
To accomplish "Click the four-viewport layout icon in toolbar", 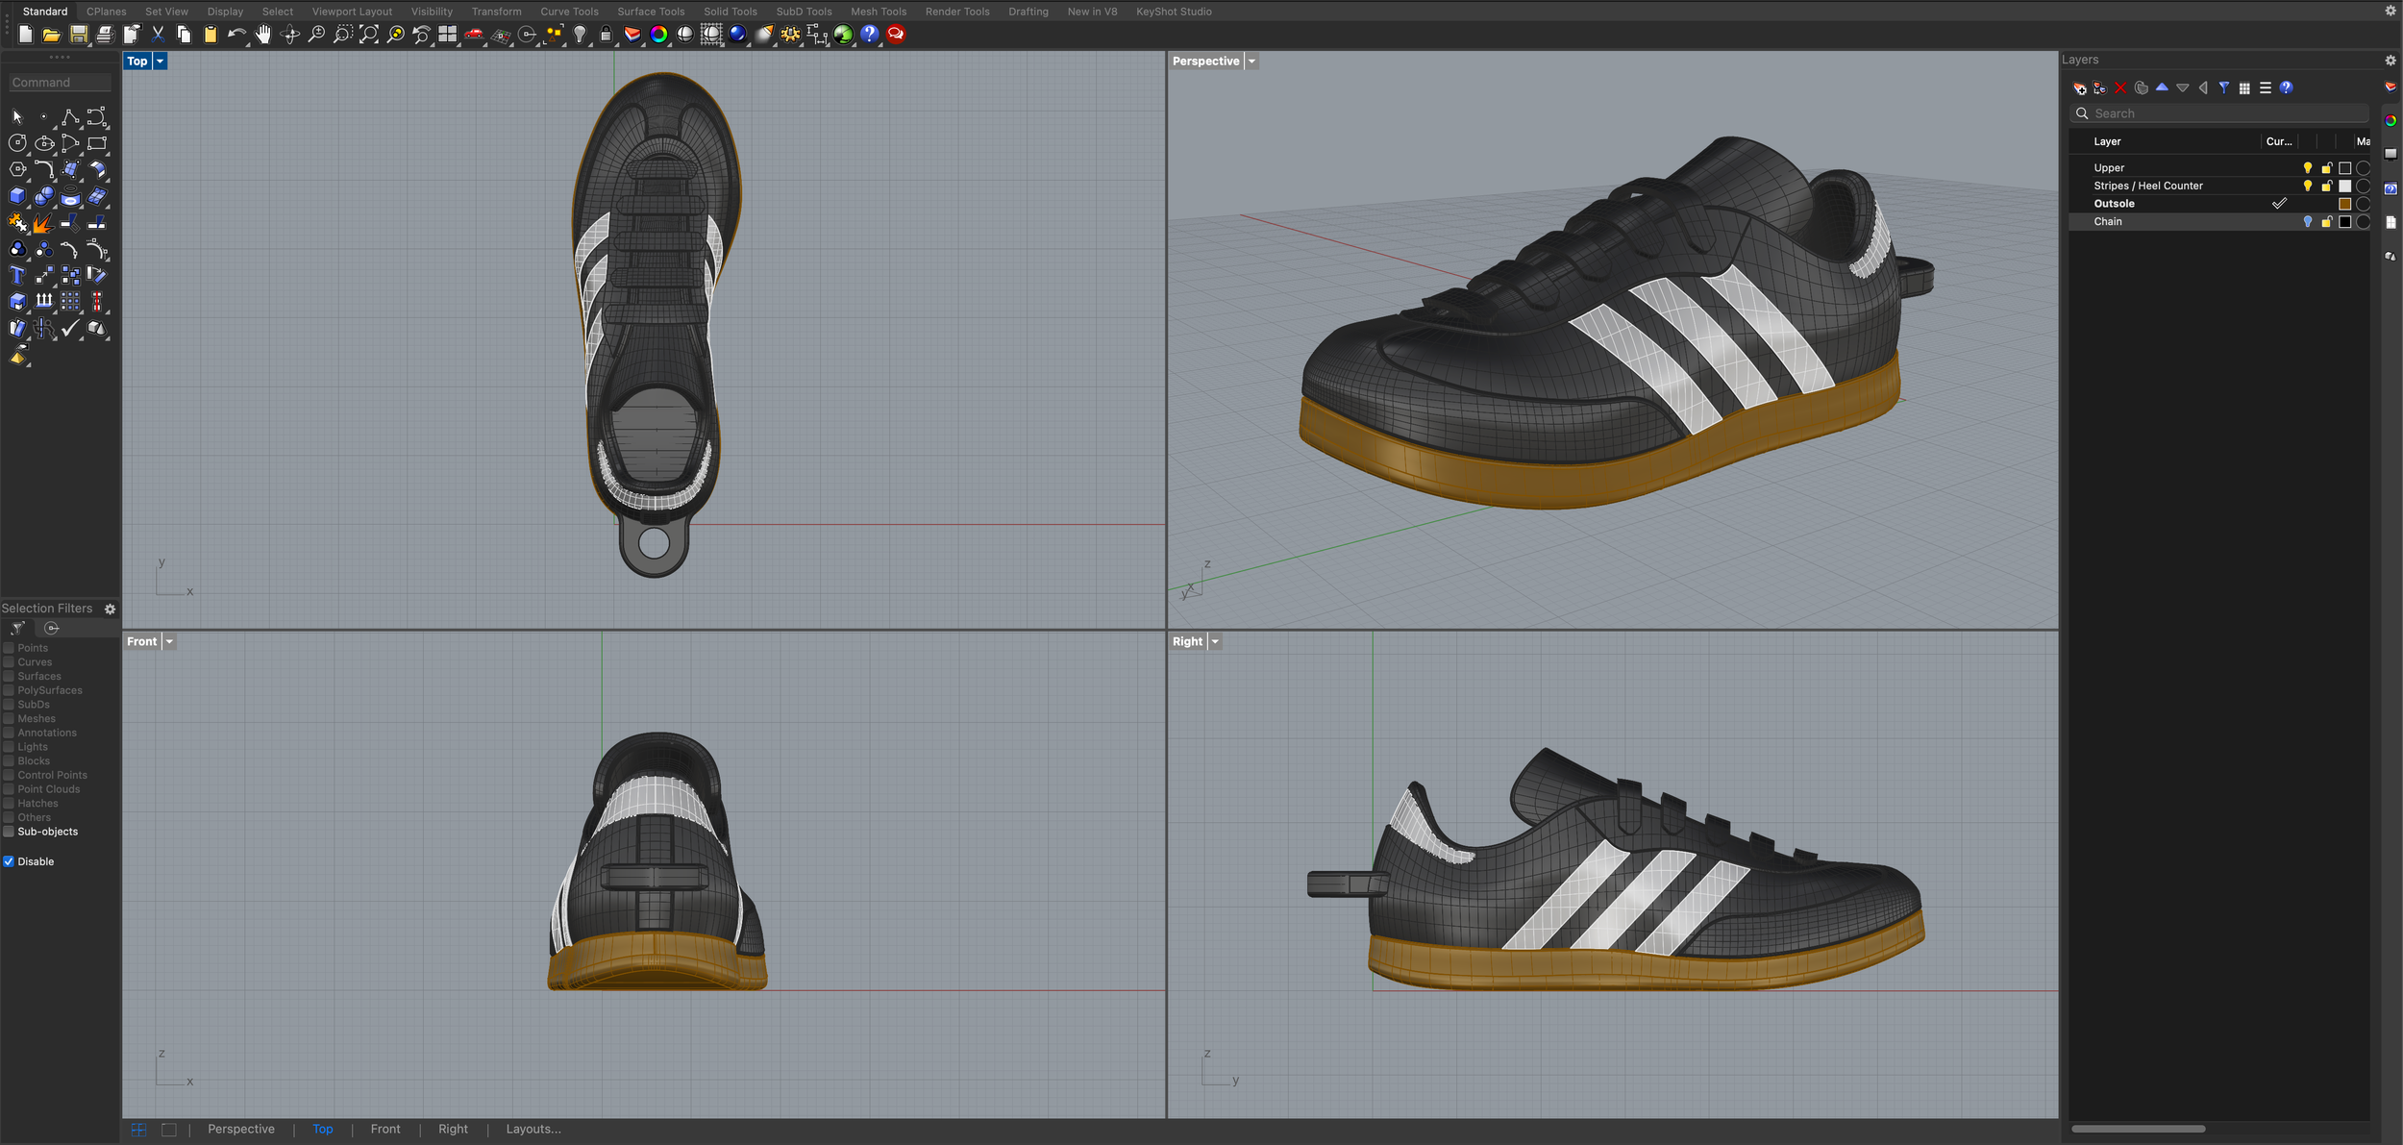I will click(448, 35).
